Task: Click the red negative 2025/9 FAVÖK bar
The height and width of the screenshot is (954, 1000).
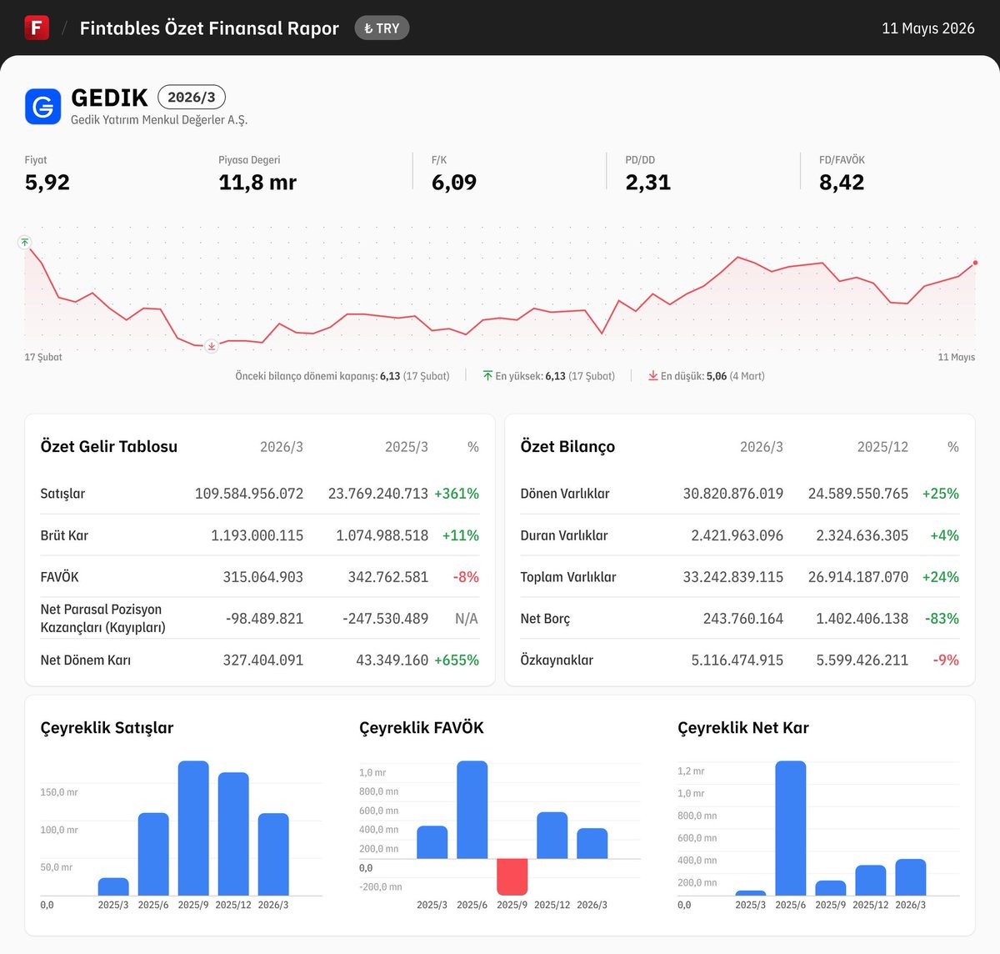Action: pyautogui.click(x=512, y=876)
